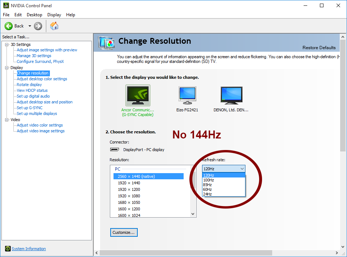Choose 24Hz refresh rate option
Viewport: 347px width, 257px height.
(223, 194)
